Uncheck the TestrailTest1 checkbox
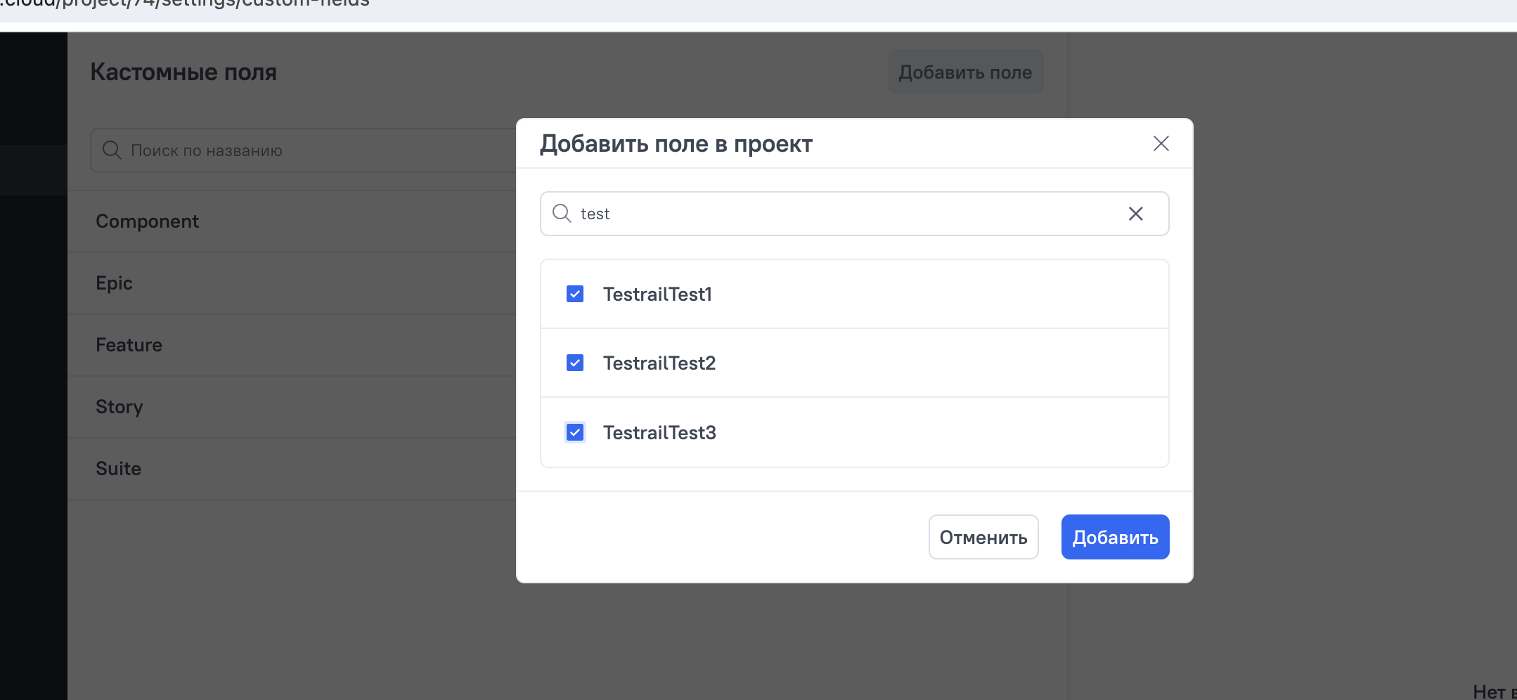 point(575,294)
